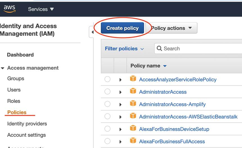Click the AWS logo icon
Screen dimensions: 242x148
(x=9, y=9)
